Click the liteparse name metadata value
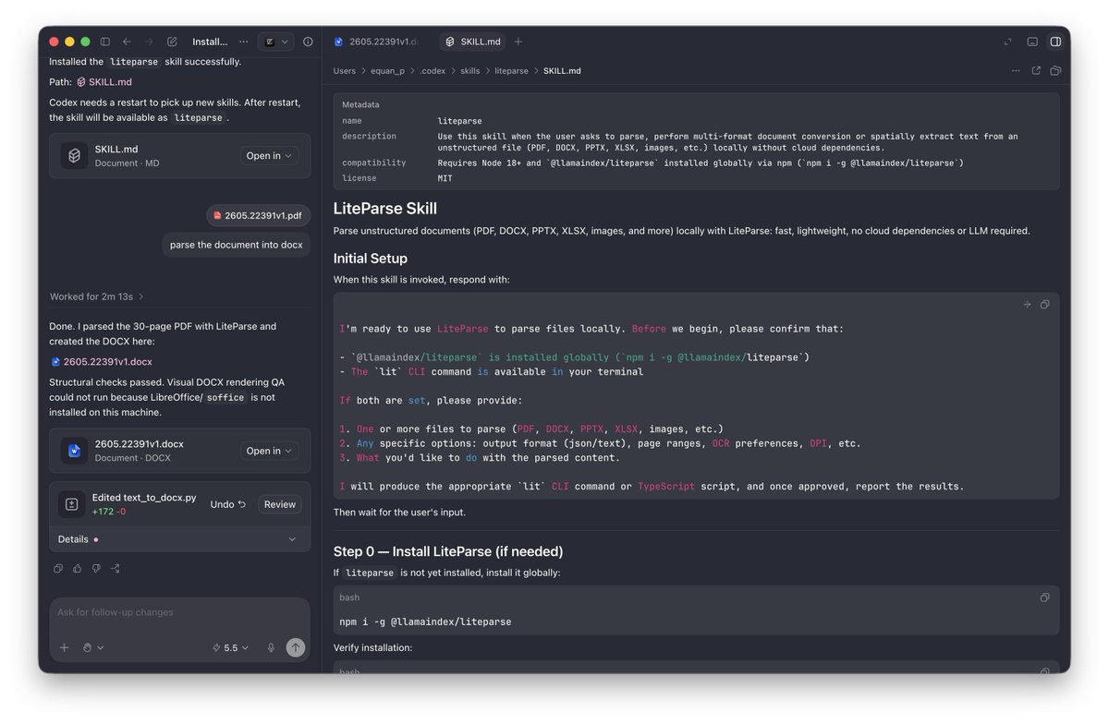This screenshot has height=724, width=1109. click(459, 121)
